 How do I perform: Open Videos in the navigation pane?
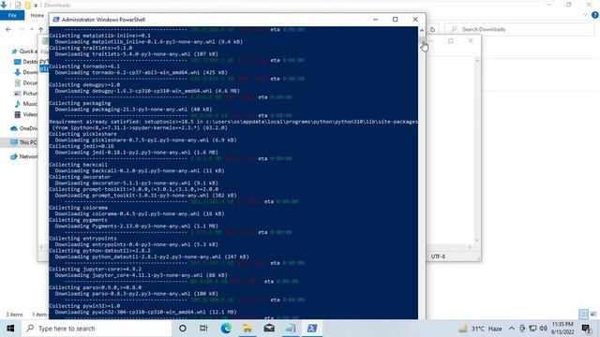[x=26, y=114]
